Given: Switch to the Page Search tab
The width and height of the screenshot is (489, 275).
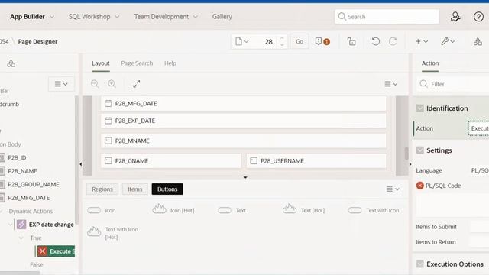Looking at the screenshot, I should tap(137, 63).
